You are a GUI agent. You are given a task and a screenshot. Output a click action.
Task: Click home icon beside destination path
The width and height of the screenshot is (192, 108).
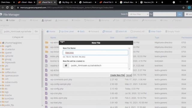coord(66,65)
